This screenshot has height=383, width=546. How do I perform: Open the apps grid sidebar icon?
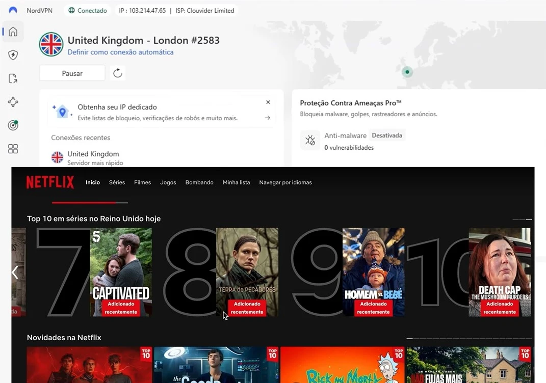[13, 149]
